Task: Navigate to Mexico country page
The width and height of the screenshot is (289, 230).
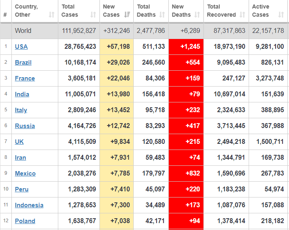Action: click(x=25, y=174)
